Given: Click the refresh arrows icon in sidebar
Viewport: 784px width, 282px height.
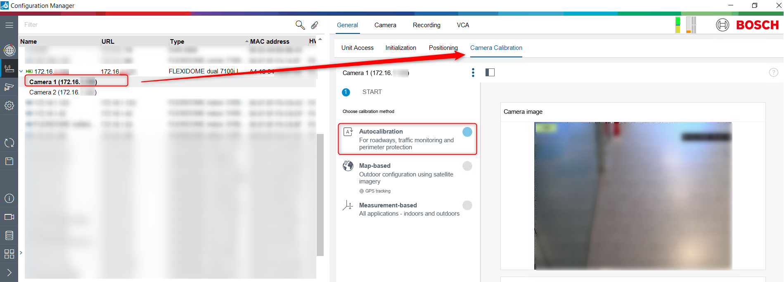Looking at the screenshot, I should click(x=9, y=143).
